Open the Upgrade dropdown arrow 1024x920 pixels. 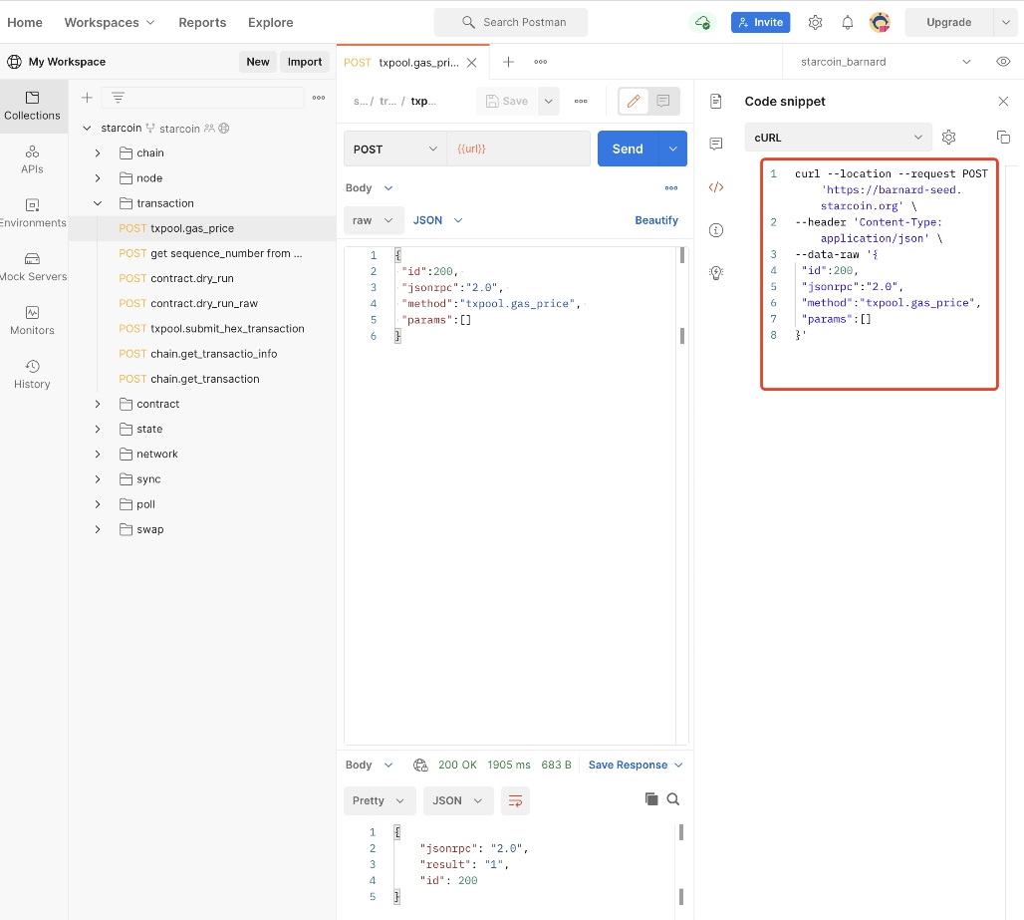[x=1005, y=22]
